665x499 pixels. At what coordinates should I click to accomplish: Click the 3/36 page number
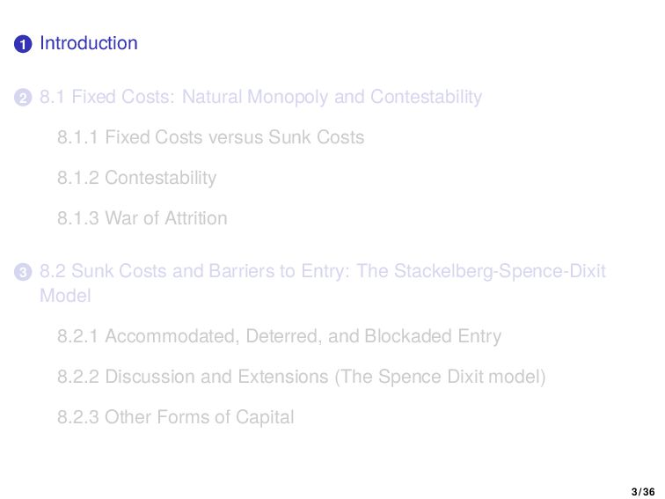tap(642, 490)
